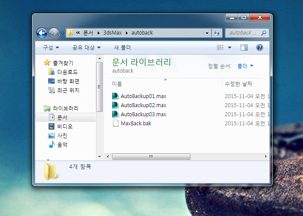Click the 바탕 화면 monitor icon
The height and width of the screenshot is (216, 303).
52,81
